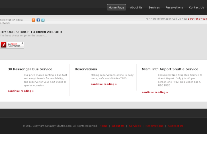Select the footer Services link
Image resolution: width=207 pixels, height=155 pixels.
point(135,126)
